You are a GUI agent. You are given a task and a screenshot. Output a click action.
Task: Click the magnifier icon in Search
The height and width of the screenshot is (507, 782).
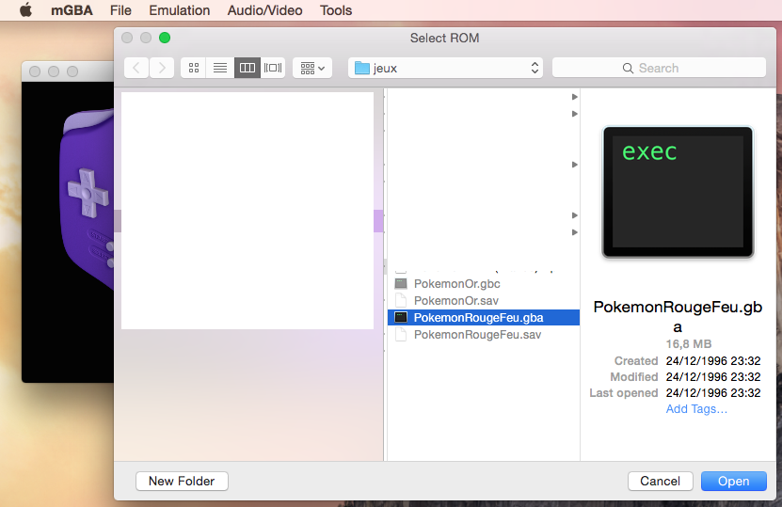[x=628, y=69]
